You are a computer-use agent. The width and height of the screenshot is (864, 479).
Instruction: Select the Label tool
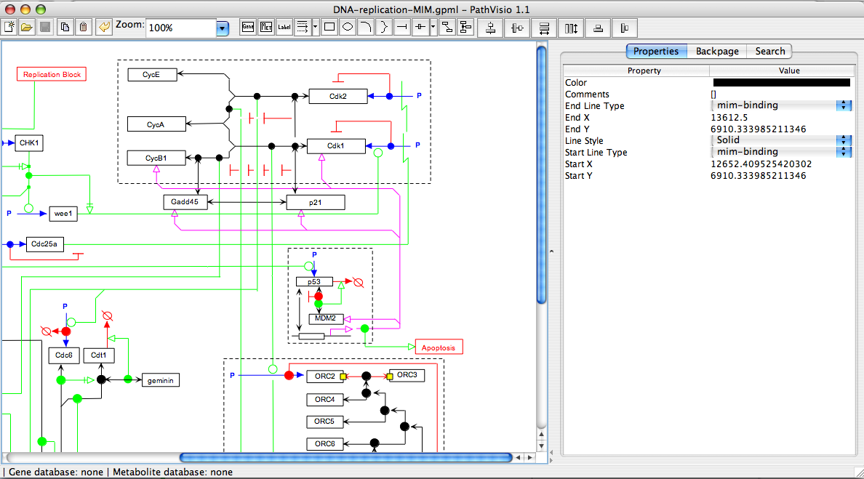(284, 27)
